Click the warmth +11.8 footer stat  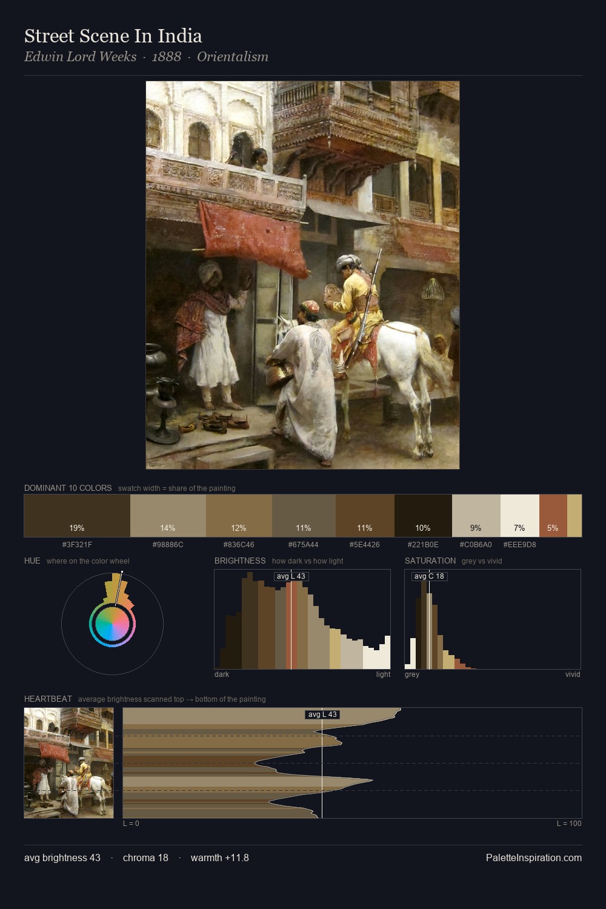(x=220, y=857)
